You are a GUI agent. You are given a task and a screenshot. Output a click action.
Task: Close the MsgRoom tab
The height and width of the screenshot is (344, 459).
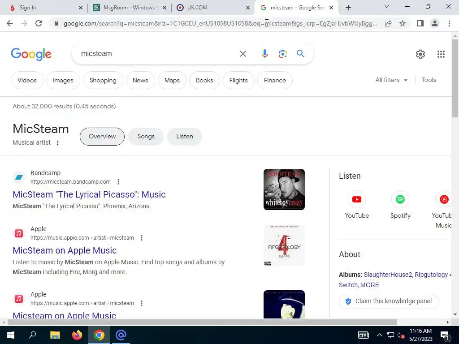165,8
